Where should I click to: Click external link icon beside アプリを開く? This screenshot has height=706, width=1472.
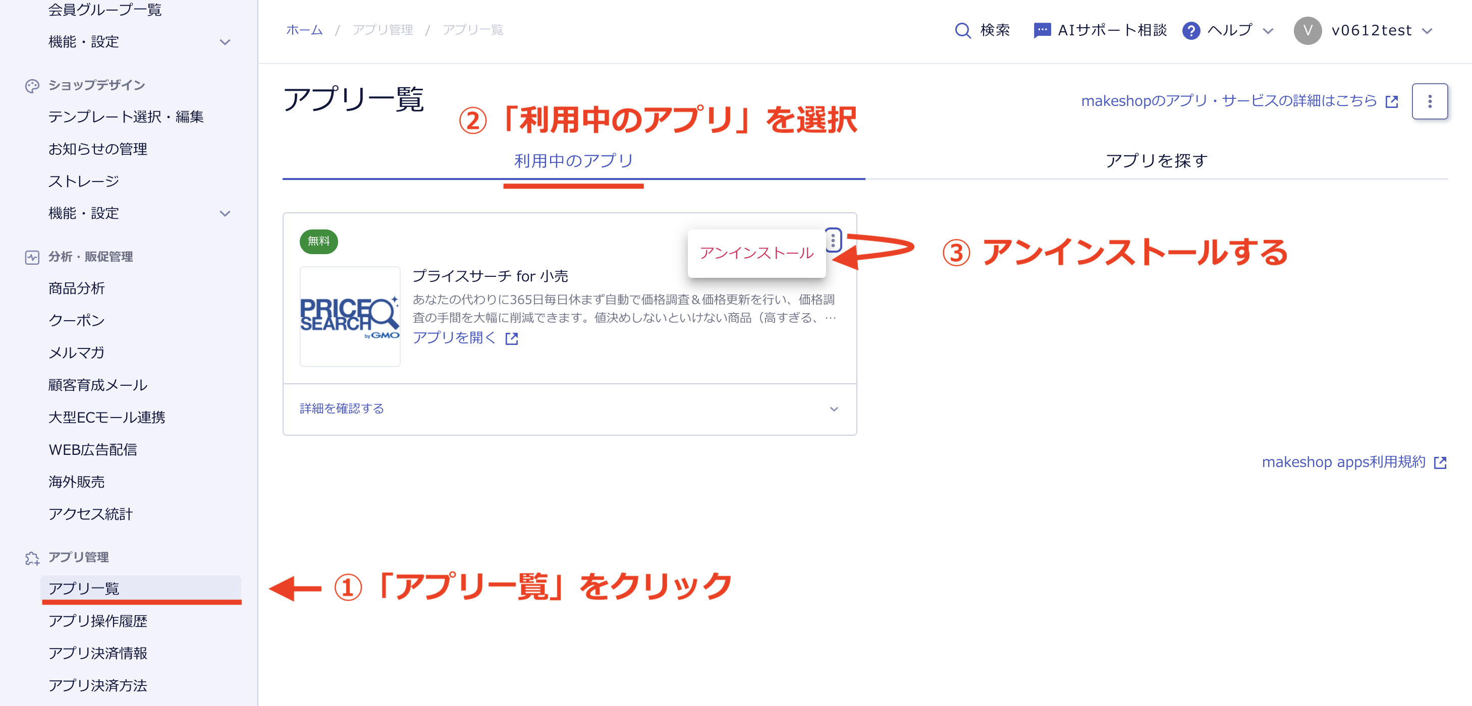click(511, 339)
